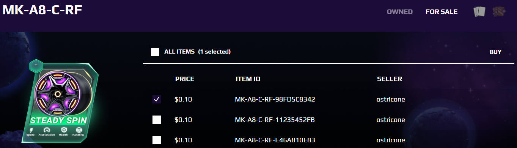Uncheck item MK-A8-C-RF-98FD5C8342
Viewport: 517px width, 148px height.
156,99
